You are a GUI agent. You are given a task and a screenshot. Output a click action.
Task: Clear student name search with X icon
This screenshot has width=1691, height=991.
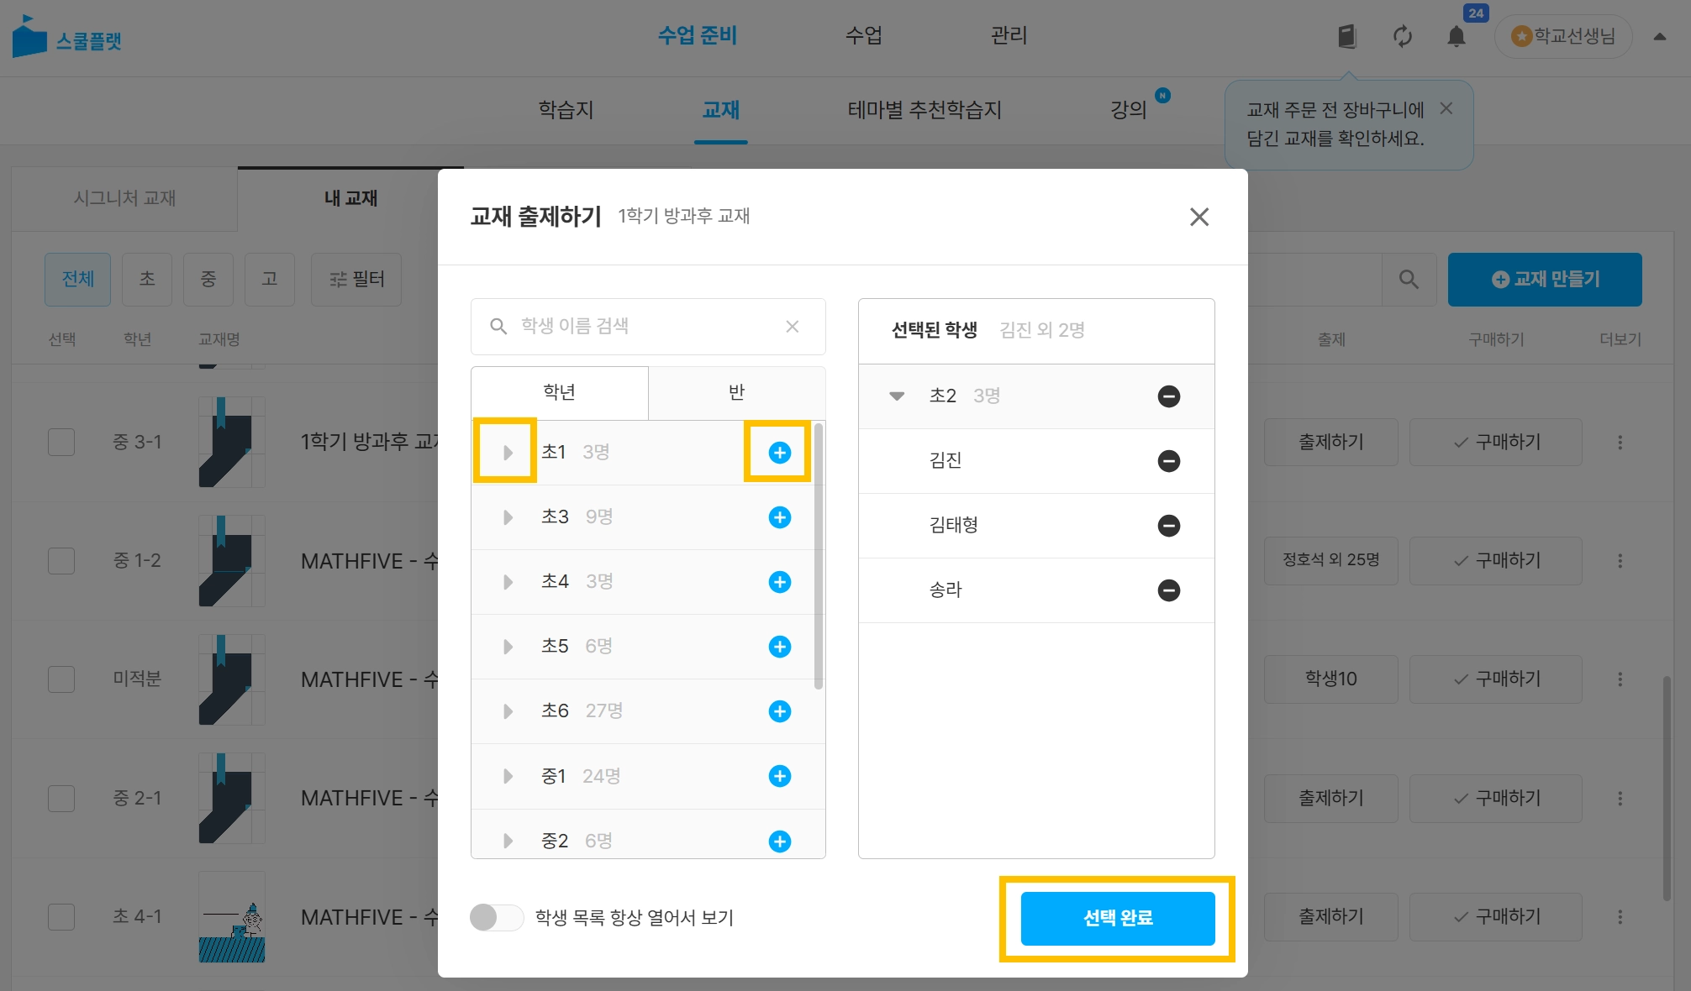(792, 327)
